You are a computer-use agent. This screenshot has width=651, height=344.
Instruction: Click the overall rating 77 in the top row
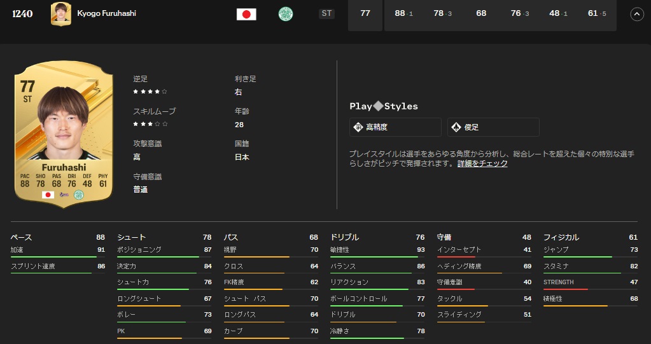click(x=365, y=13)
